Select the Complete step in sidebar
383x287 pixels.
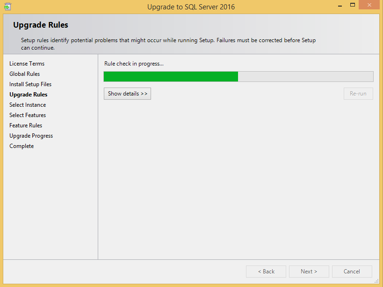point(22,146)
